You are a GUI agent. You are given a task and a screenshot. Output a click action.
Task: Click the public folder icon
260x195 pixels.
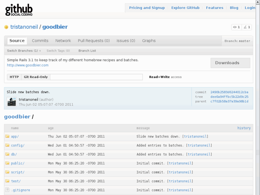pos(7,163)
